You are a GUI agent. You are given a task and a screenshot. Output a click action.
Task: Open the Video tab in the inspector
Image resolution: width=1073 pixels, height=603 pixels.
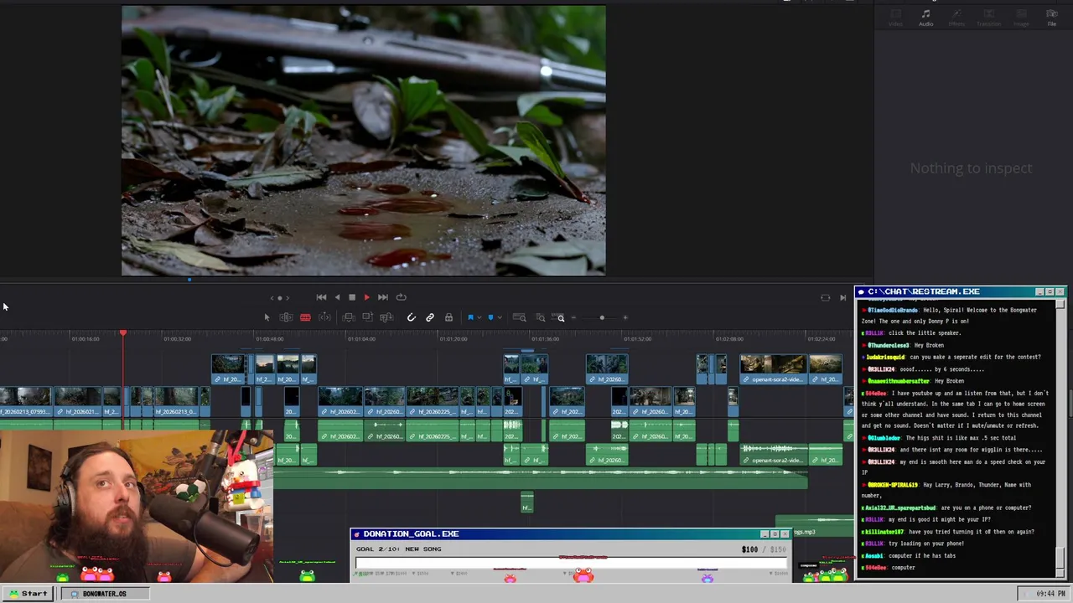click(x=895, y=18)
